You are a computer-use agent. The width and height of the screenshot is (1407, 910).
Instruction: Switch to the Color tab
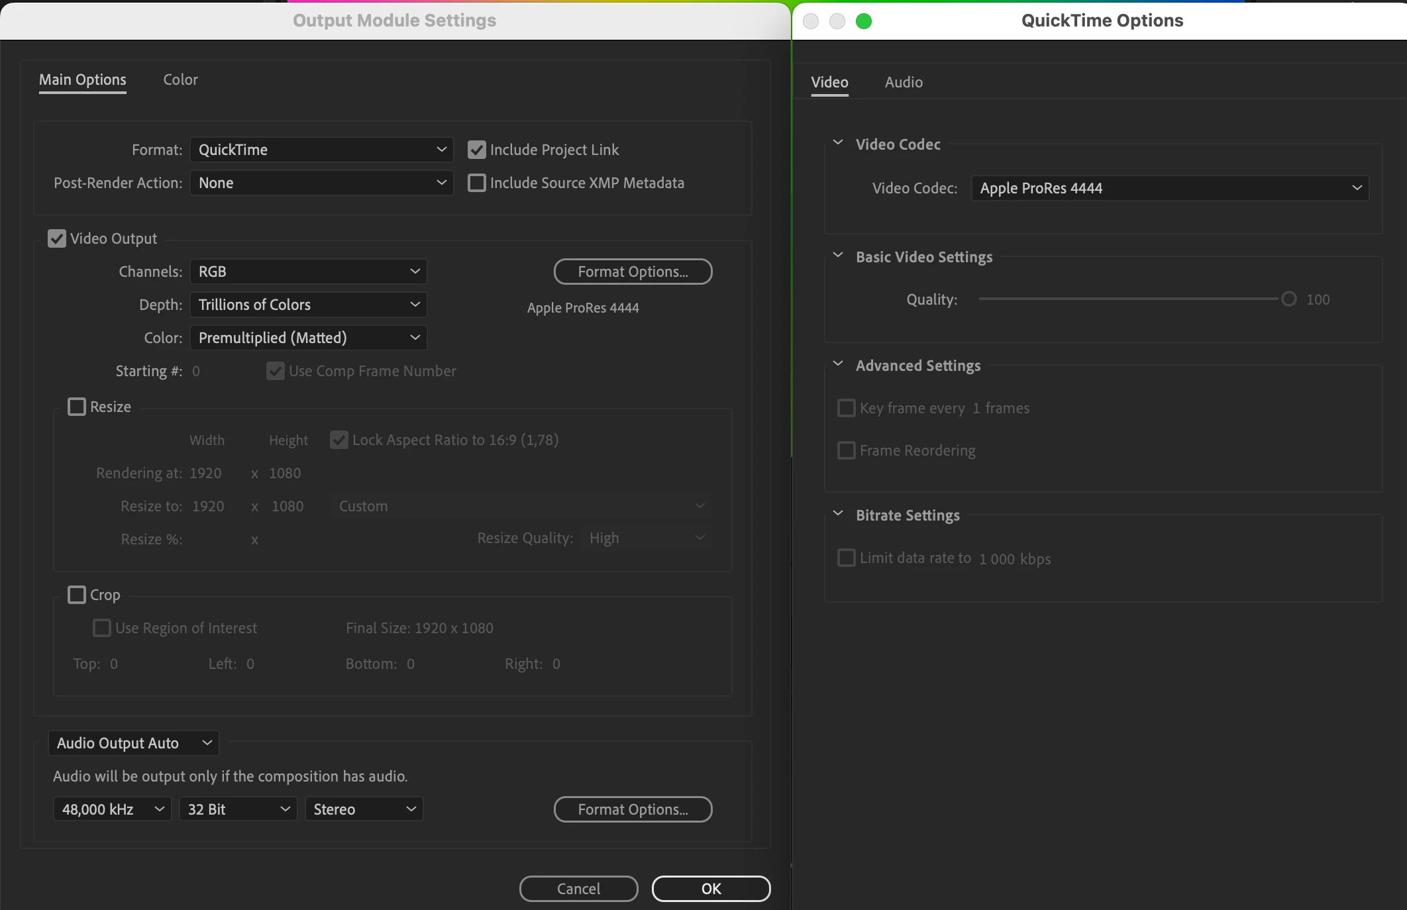click(x=180, y=79)
